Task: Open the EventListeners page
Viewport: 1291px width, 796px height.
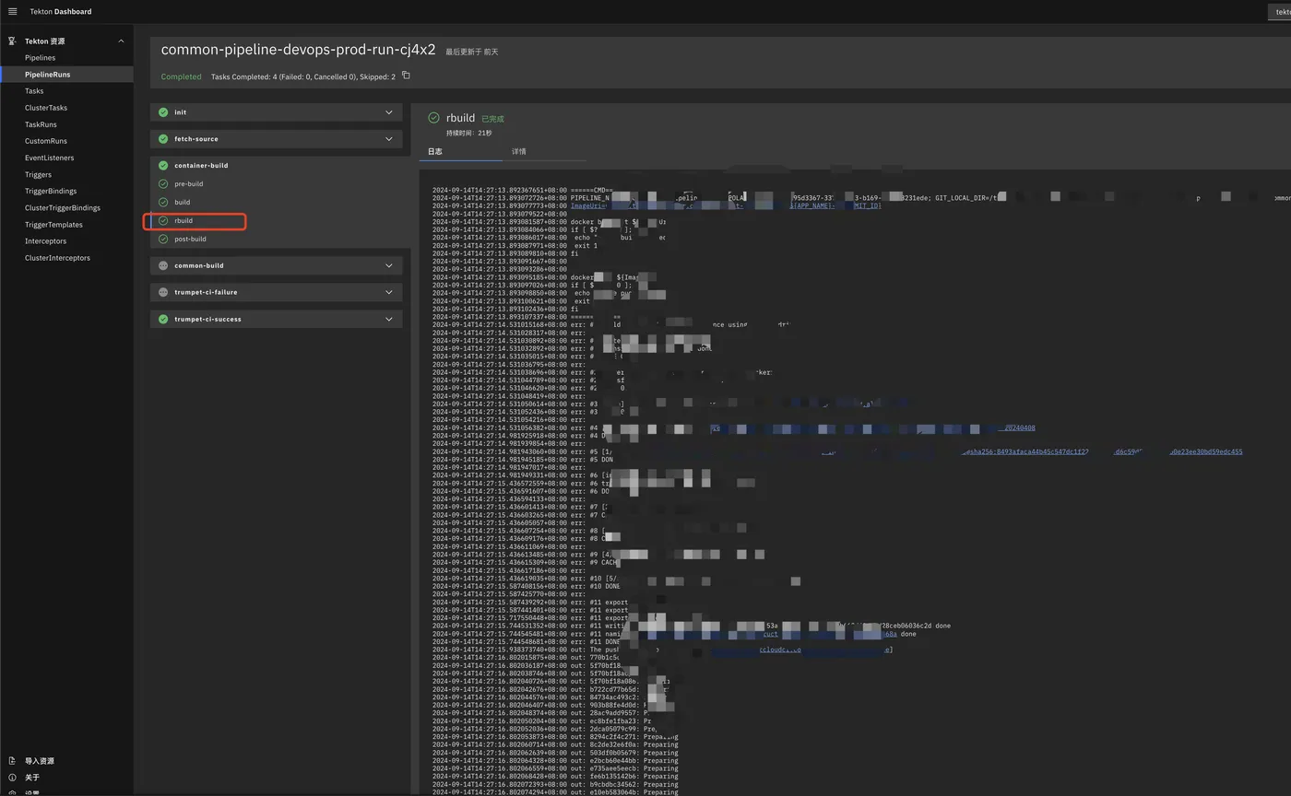Action: point(49,158)
